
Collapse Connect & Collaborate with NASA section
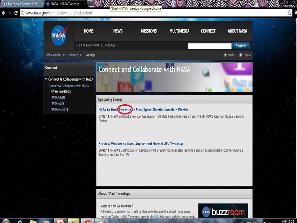tap(46, 79)
